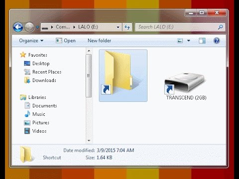Click navigation pane scrollbar down arrow
The width and height of the screenshot is (239, 179).
[x=89, y=141]
